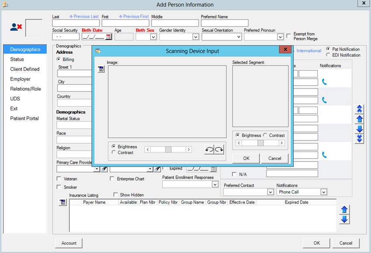Click the International link
Screen dimensions: 371x253
(x=309, y=51)
